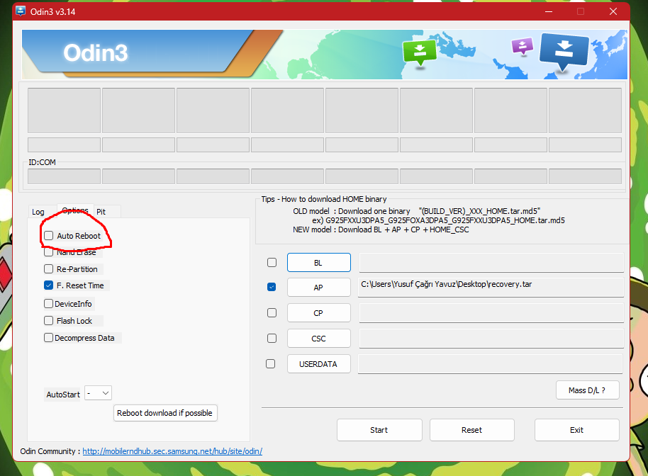
Task: Click Reboot download if possible button
Action: click(x=165, y=413)
